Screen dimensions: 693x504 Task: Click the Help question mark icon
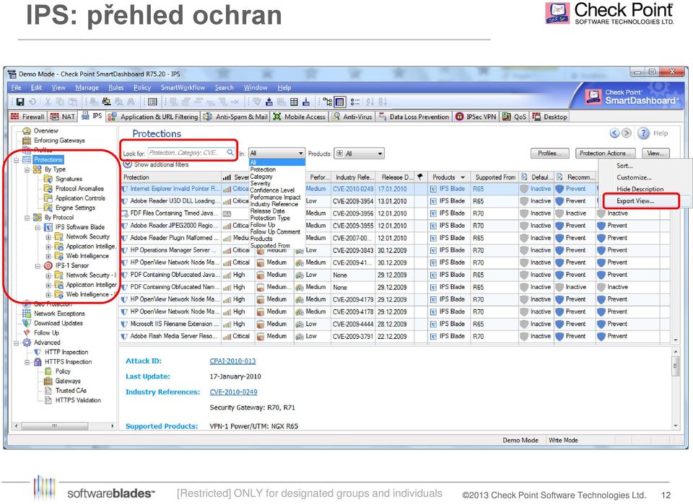point(643,133)
